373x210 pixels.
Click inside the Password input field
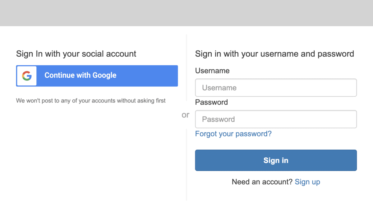click(276, 119)
